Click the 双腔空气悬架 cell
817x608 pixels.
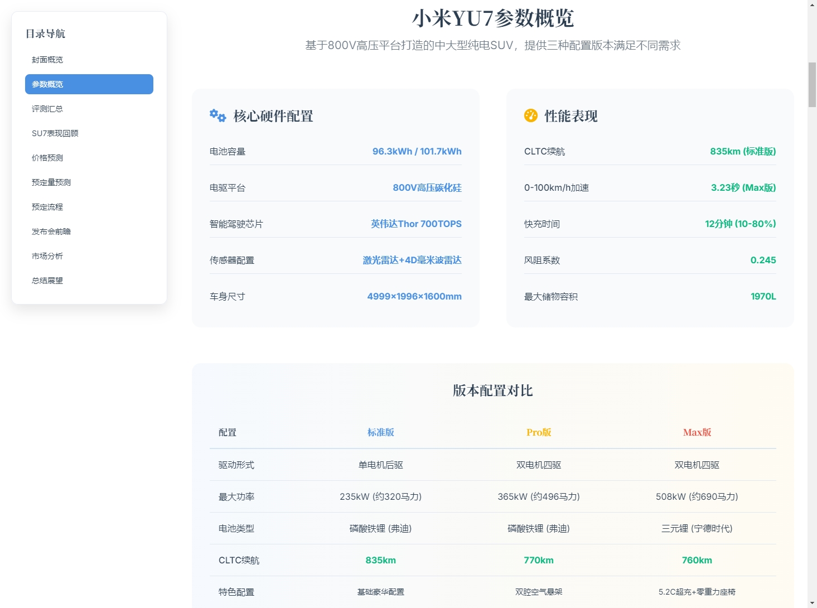[539, 592]
